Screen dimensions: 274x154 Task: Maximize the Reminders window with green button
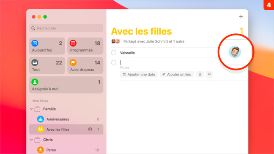coord(45,17)
